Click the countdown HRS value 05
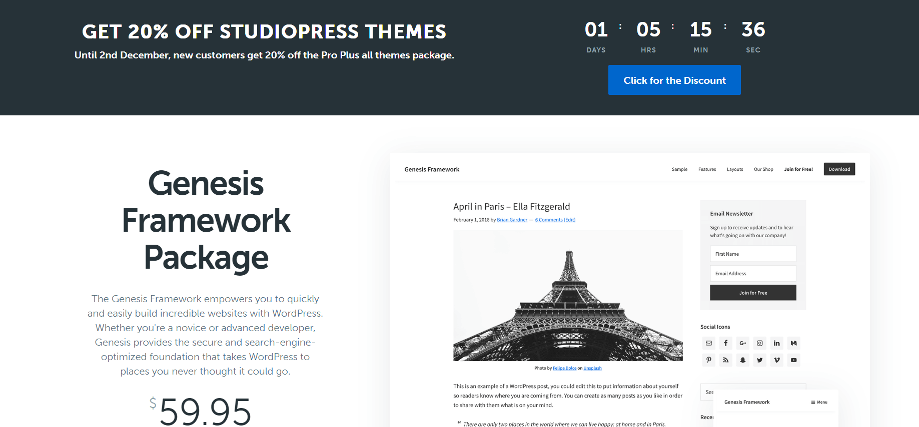919x427 pixels. 648,29
